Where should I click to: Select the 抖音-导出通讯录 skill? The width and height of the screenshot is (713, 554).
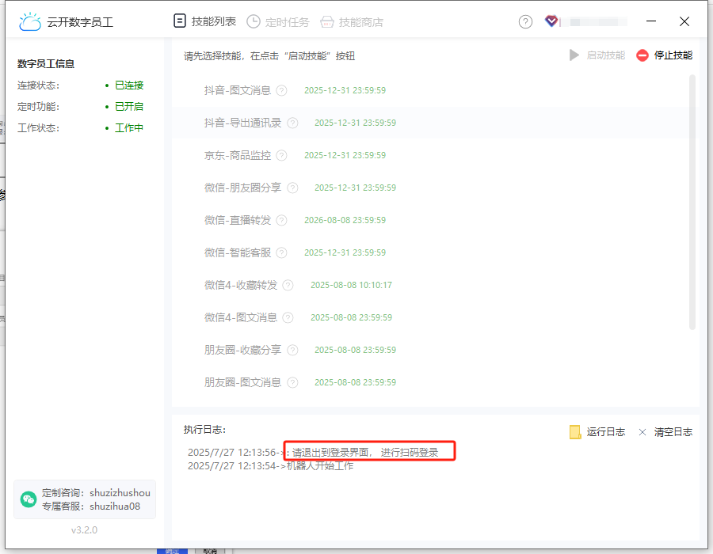242,123
